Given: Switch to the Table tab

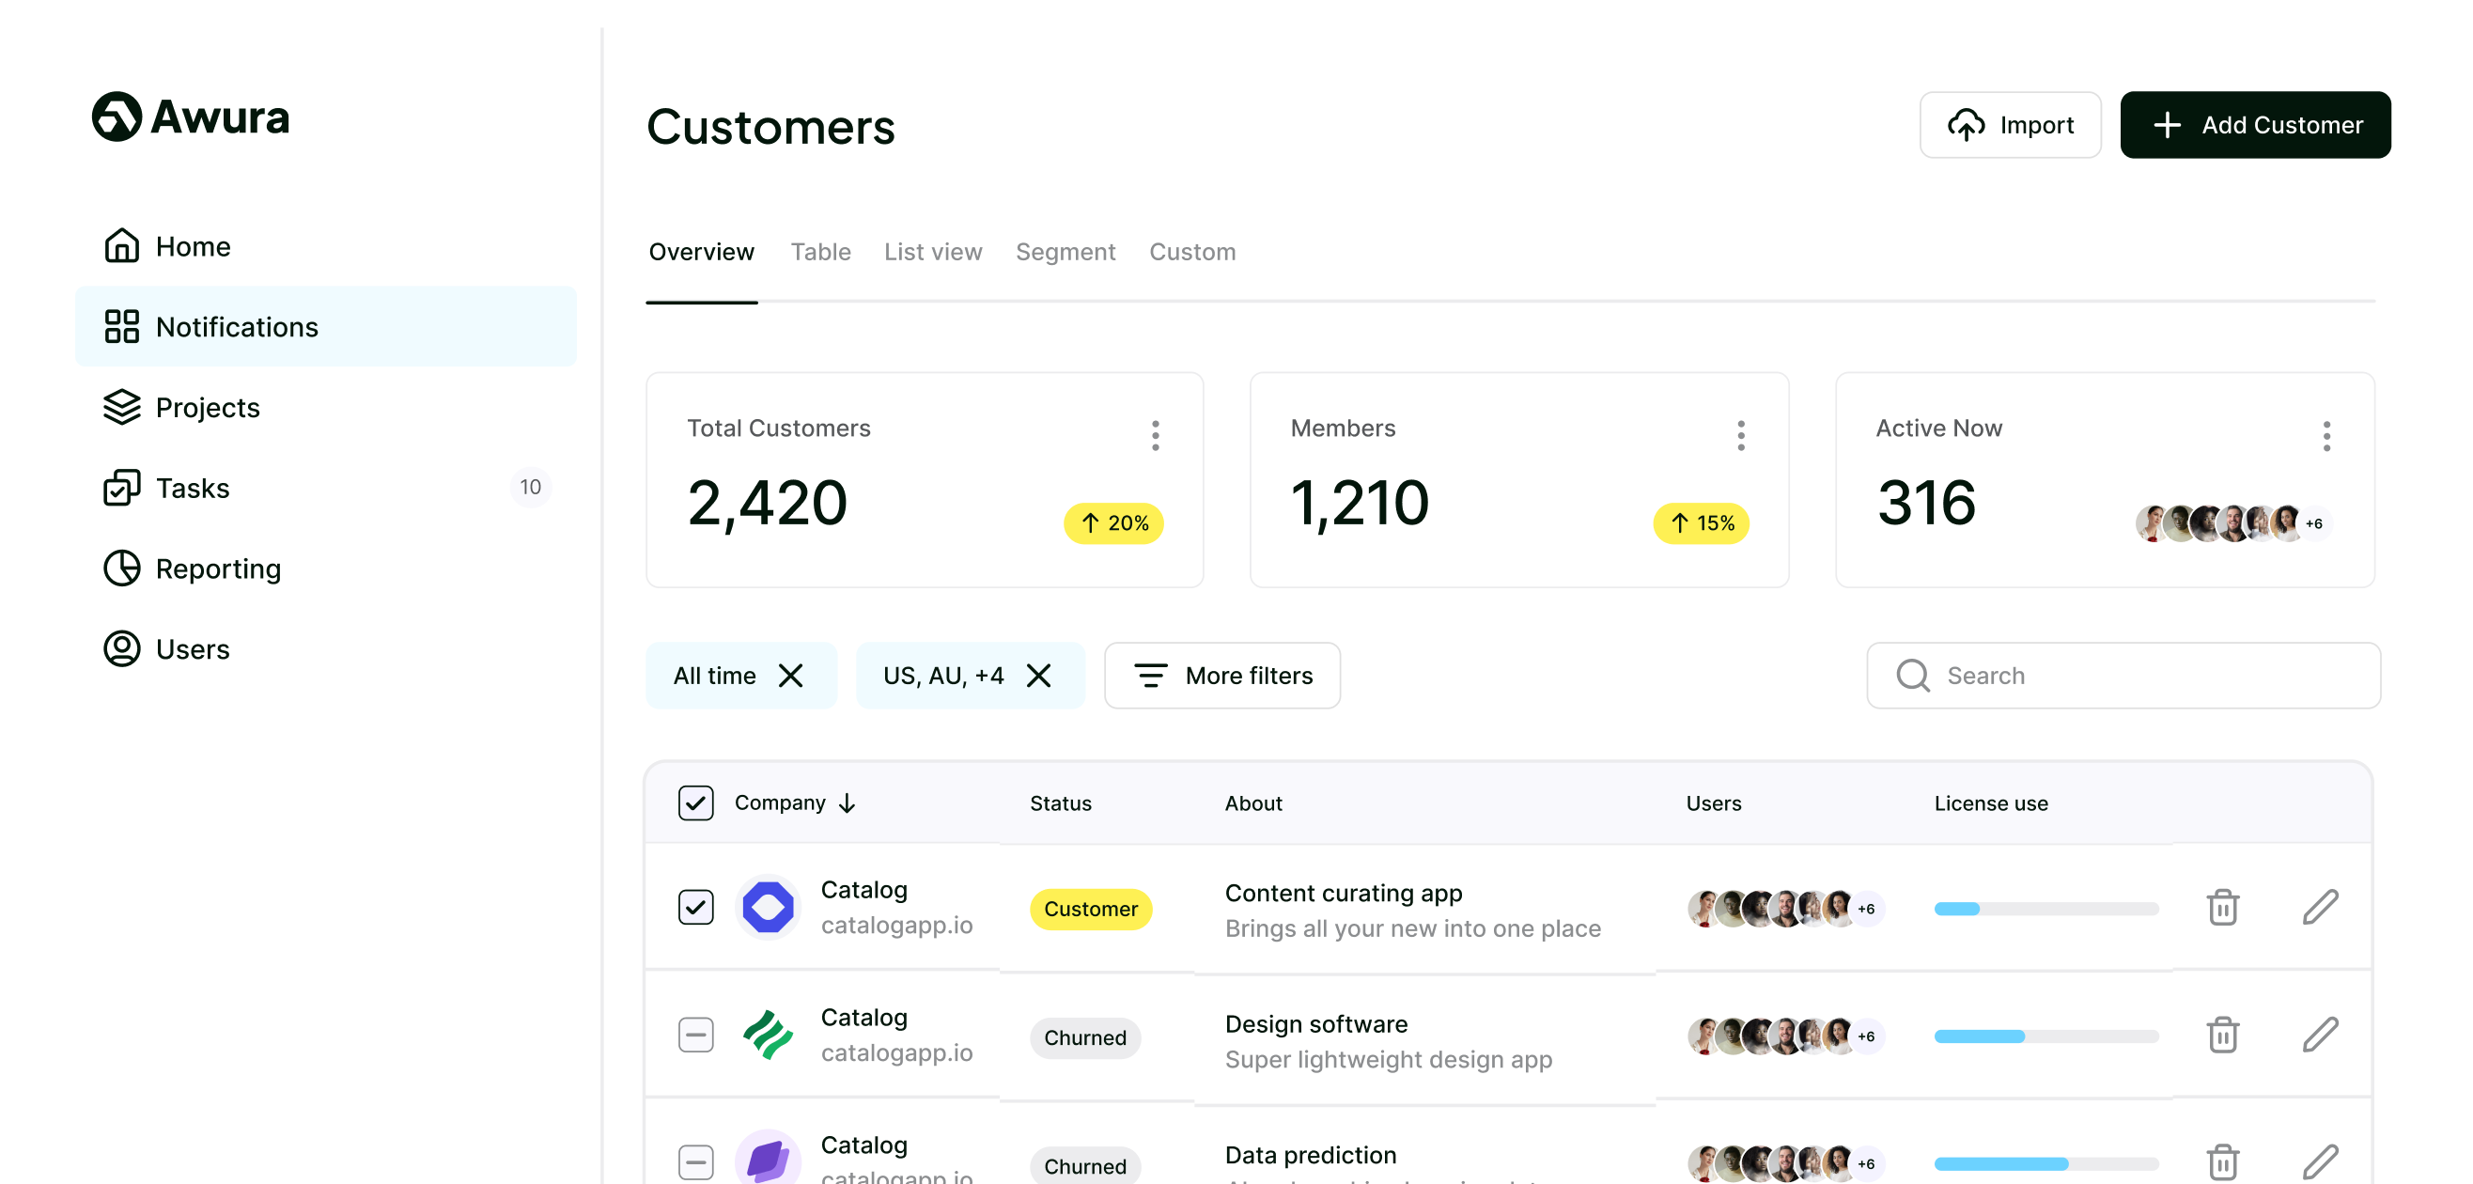Looking at the screenshot, I should click(x=820, y=252).
